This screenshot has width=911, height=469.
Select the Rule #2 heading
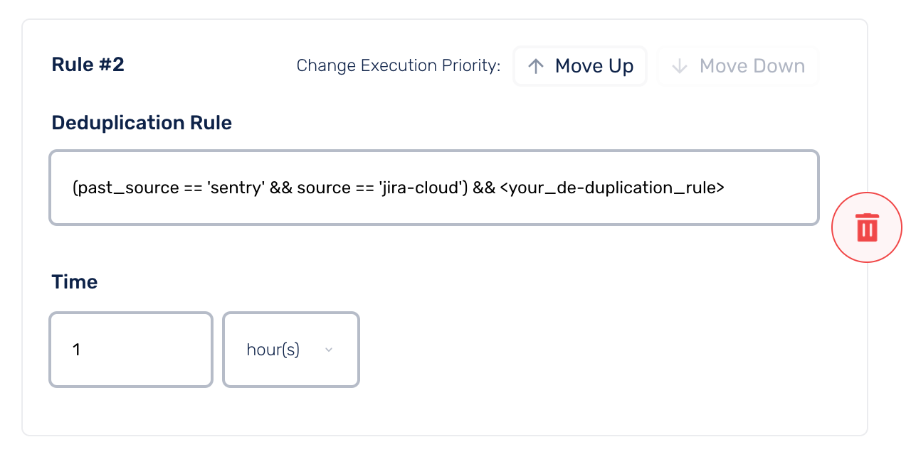(x=88, y=65)
